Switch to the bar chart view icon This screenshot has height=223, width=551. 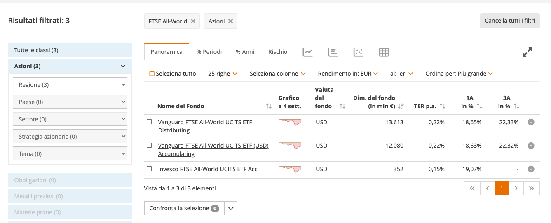click(333, 52)
